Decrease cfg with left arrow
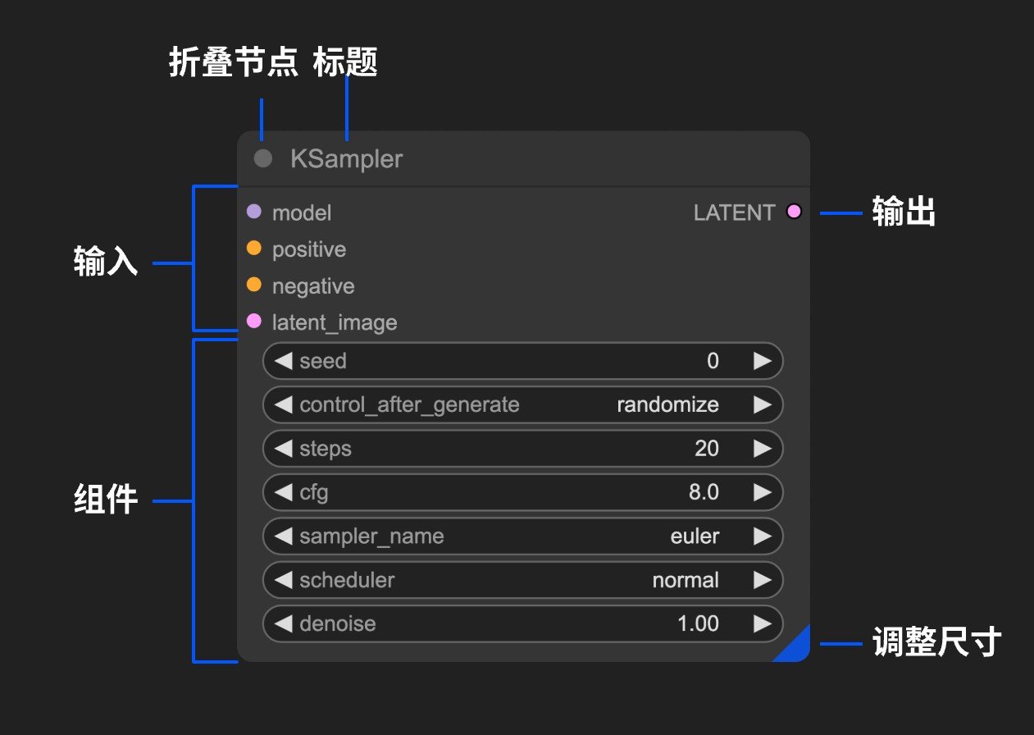The image size is (1034, 735). [284, 492]
